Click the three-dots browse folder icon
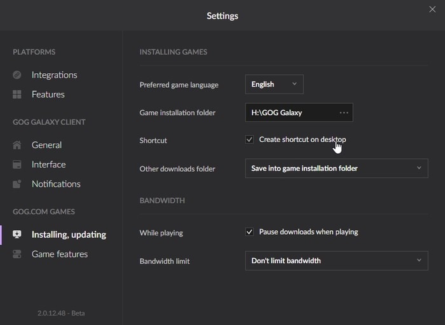445x325 pixels. coord(344,113)
